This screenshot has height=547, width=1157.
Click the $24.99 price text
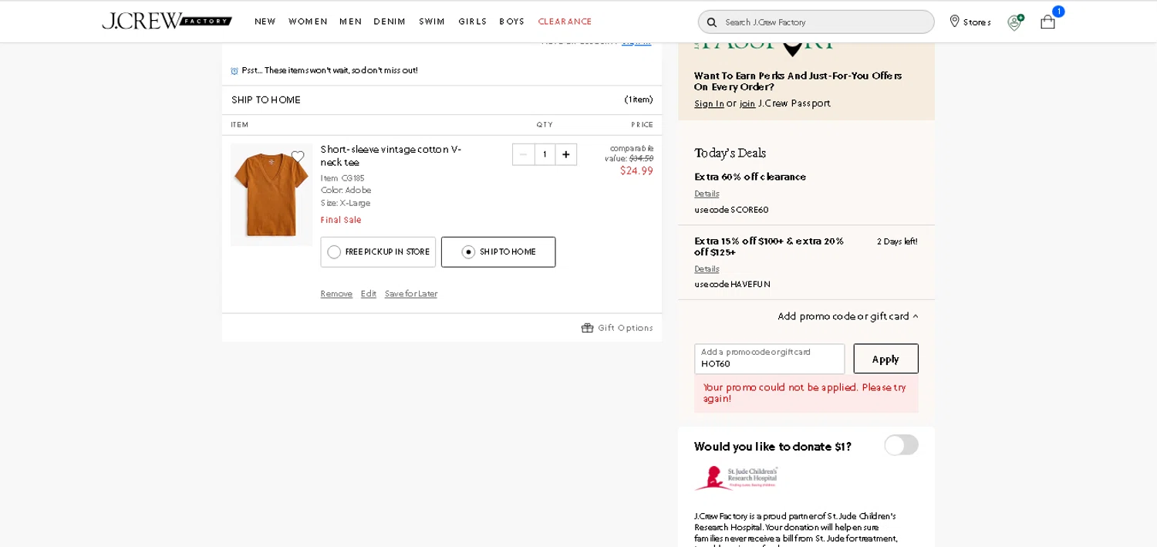[636, 171]
